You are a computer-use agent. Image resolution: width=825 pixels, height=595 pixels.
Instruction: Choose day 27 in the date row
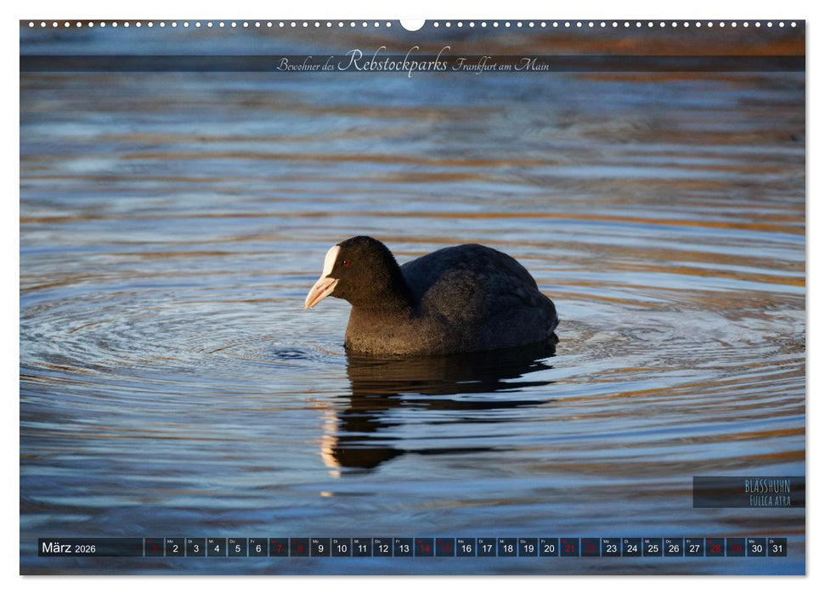pyautogui.click(x=694, y=548)
